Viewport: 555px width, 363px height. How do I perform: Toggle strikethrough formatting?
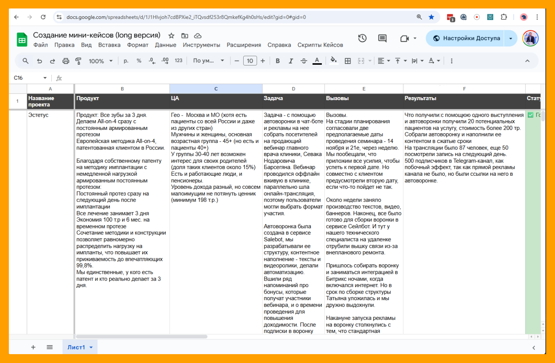point(304,61)
